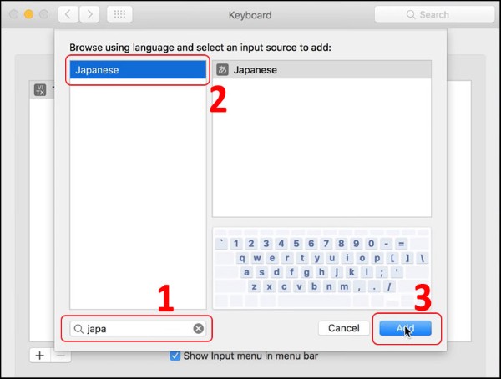Toggle Show Input menu in menu bar
This screenshot has width=501, height=379.
click(175, 356)
